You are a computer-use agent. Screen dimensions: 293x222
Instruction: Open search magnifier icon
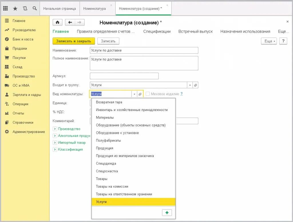click(x=35, y=8)
